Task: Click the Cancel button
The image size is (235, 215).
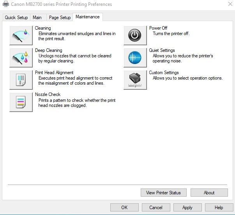Action: [x=156, y=207]
